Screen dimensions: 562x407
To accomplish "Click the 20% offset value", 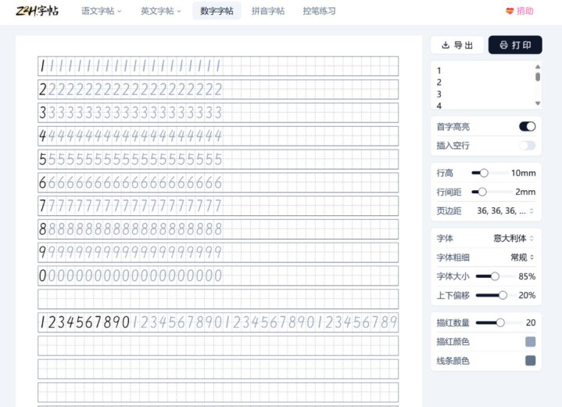I will point(527,295).
